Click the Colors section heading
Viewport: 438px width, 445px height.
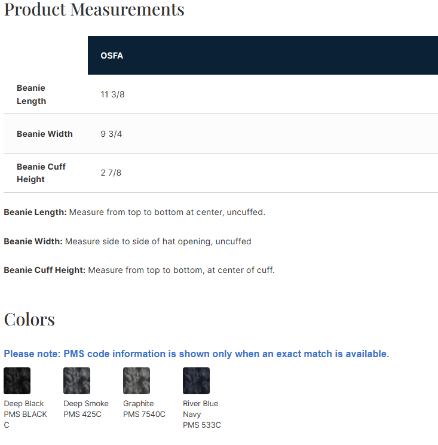[x=29, y=320]
